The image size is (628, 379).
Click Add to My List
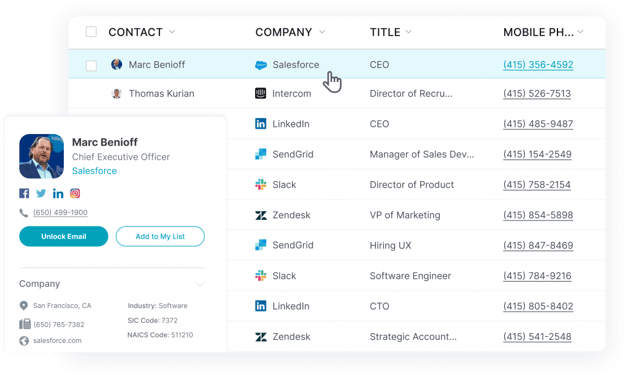(x=160, y=236)
